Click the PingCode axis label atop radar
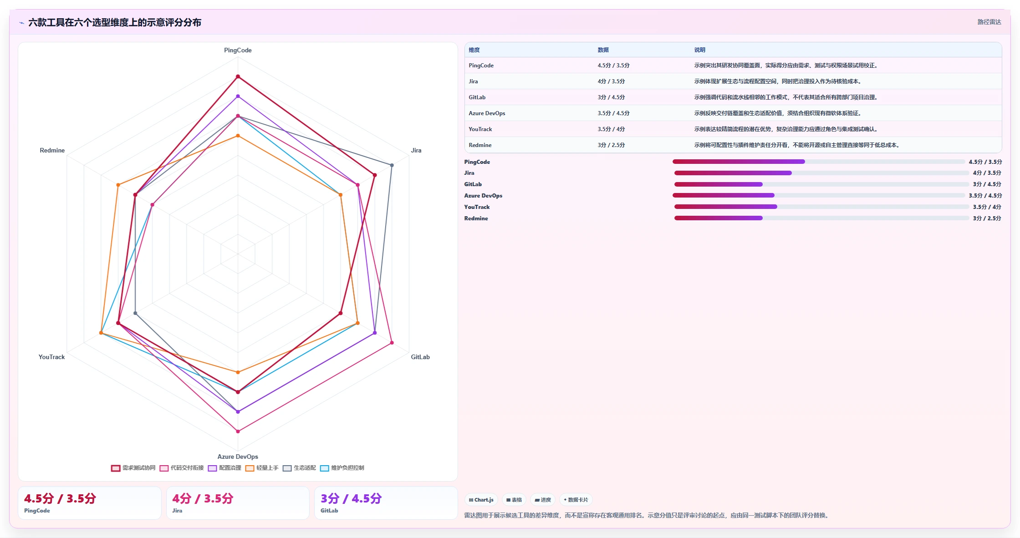Image resolution: width=1020 pixels, height=538 pixels. tap(238, 50)
